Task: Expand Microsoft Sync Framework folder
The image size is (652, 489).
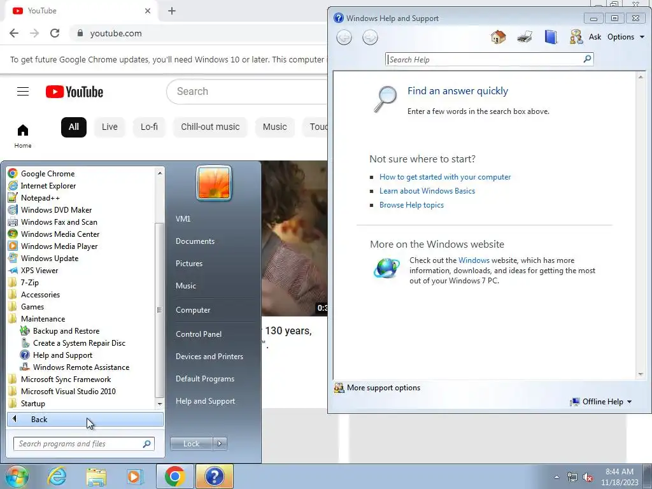Action: click(x=66, y=379)
